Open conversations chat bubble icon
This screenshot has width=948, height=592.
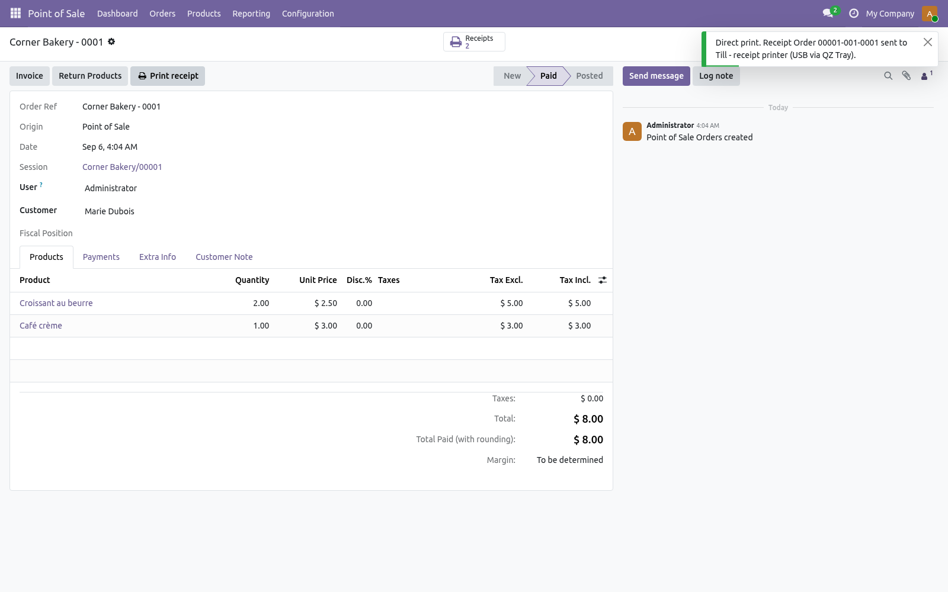pyautogui.click(x=828, y=13)
